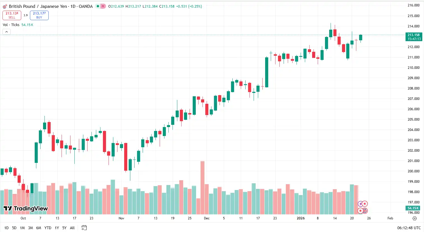The height and width of the screenshot is (232, 424).
Task: Click the go-to-date calendar icon
Action: (x=84, y=228)
